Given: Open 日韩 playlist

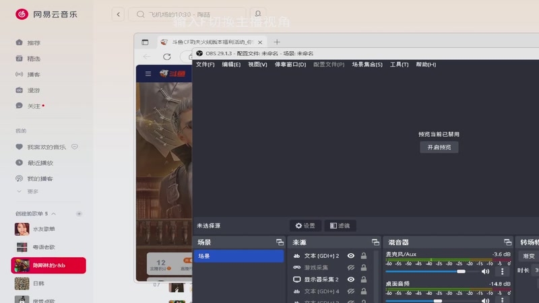Looking at the screenshot, I should point(48,283).
